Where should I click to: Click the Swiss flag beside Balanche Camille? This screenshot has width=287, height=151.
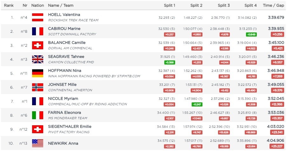pos(38,45)
